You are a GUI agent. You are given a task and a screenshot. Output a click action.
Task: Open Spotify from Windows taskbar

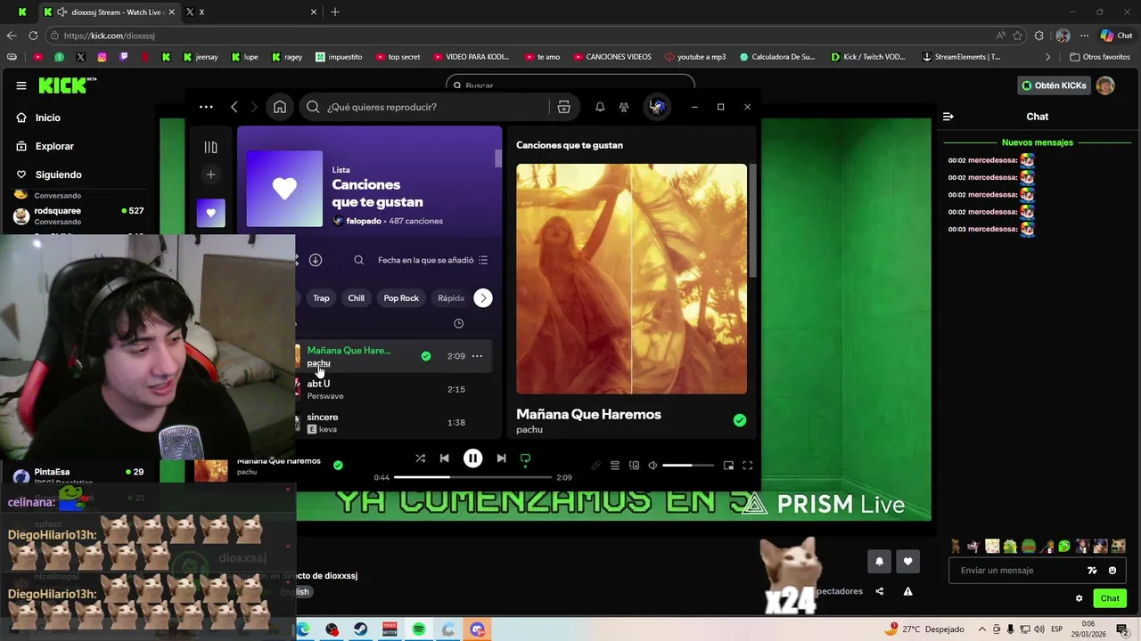pyautogui.click(x=419, y=629)
